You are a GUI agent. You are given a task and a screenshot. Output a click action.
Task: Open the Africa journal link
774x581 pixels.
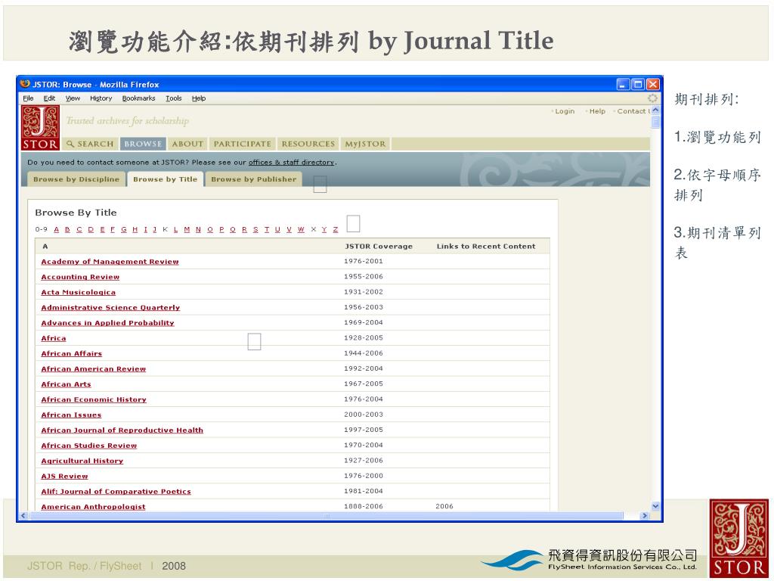pyautogui.click(x=54, y=338)
